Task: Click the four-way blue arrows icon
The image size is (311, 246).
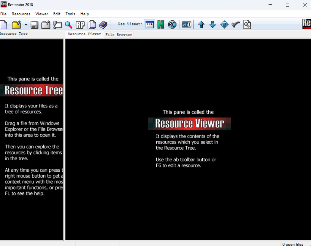Action: 224,25
